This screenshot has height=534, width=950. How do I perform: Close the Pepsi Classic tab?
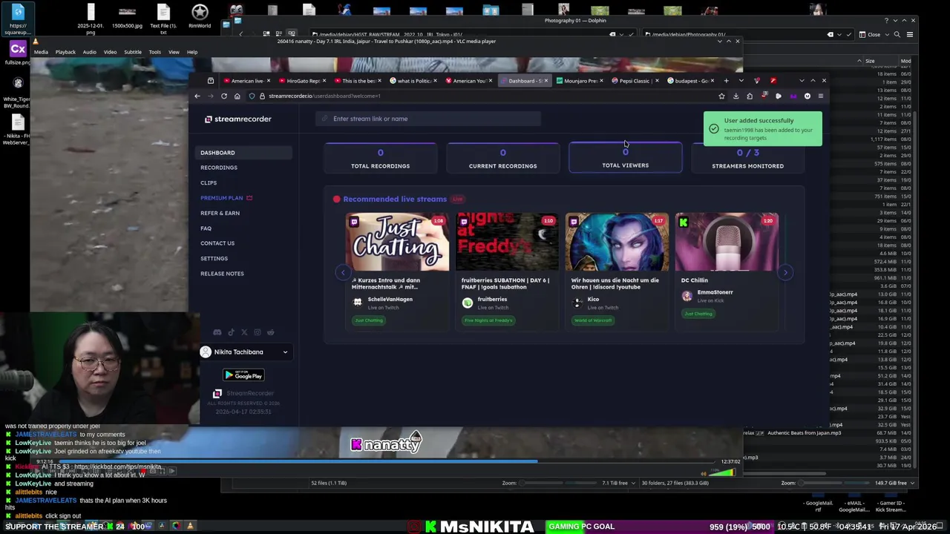point(657,80)
